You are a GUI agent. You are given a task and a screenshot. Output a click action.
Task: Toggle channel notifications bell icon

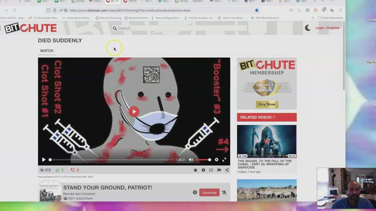pyautogui.click(x=224, y=193)
